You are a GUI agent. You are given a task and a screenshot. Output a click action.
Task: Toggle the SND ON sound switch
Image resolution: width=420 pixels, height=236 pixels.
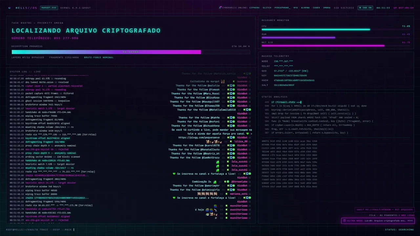point(365,8)
